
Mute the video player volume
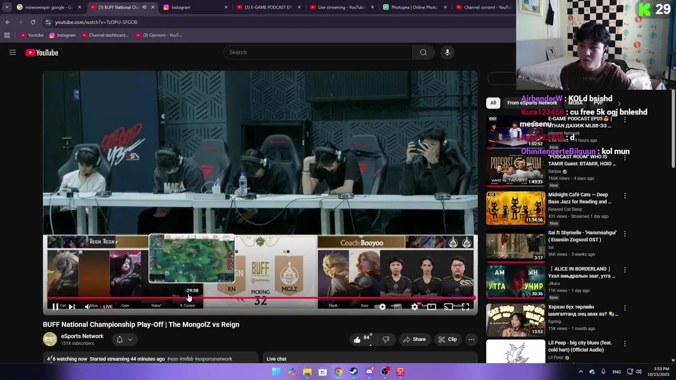[88, 307]
